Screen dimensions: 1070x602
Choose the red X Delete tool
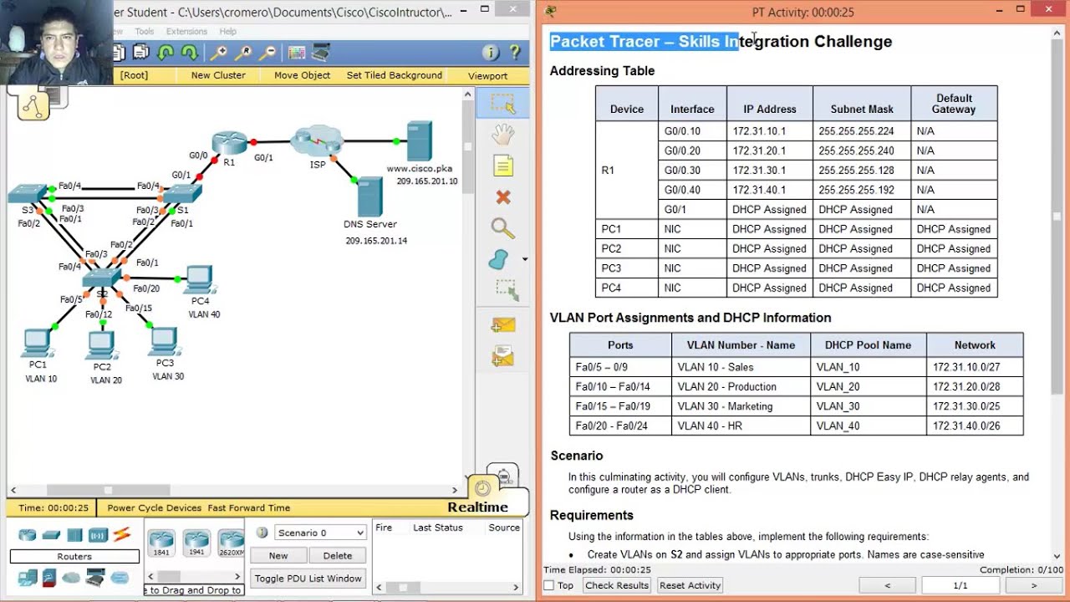(x=502, y=197)
